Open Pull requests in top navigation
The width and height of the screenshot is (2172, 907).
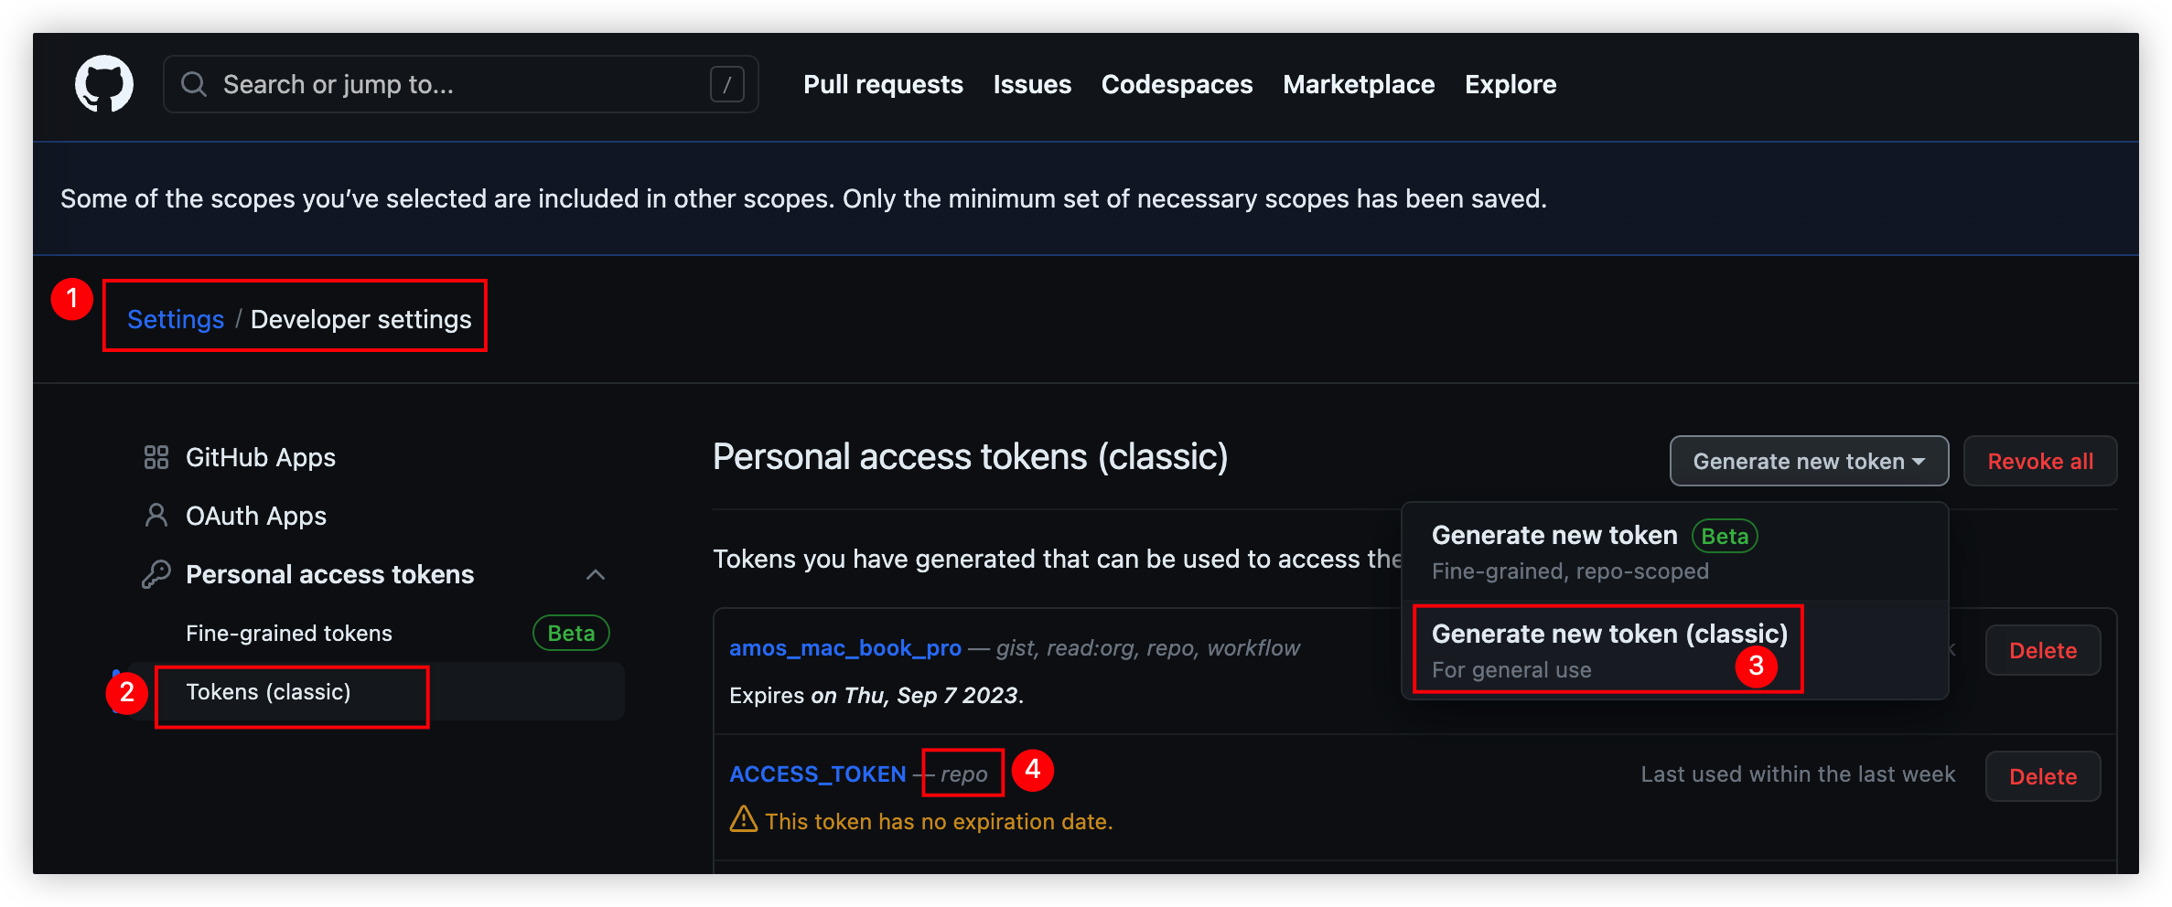click(883, 84)
